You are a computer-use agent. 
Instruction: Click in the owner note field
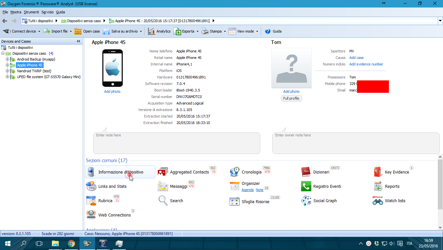click(x=356, y=143)
